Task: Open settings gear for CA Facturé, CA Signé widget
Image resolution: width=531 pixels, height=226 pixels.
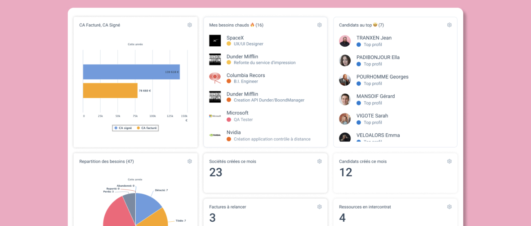Action: (190, 25)
